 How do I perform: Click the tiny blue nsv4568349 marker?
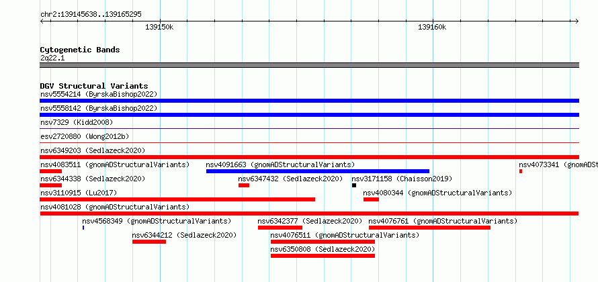coord(83,228)
